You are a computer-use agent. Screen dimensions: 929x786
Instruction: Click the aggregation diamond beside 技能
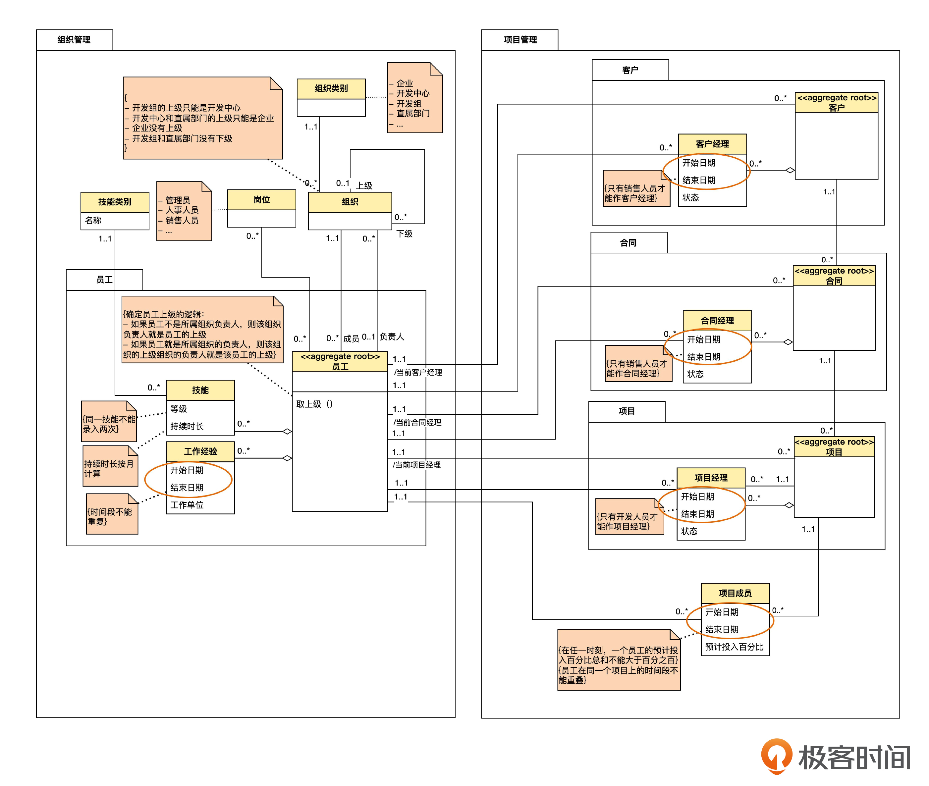287,431
